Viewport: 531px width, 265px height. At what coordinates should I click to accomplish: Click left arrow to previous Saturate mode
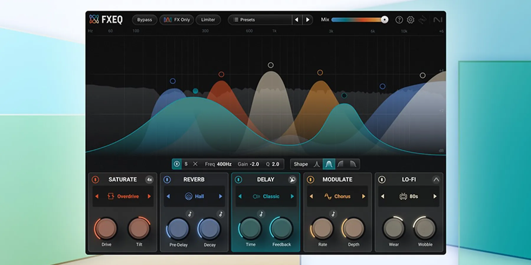point(97,196)
